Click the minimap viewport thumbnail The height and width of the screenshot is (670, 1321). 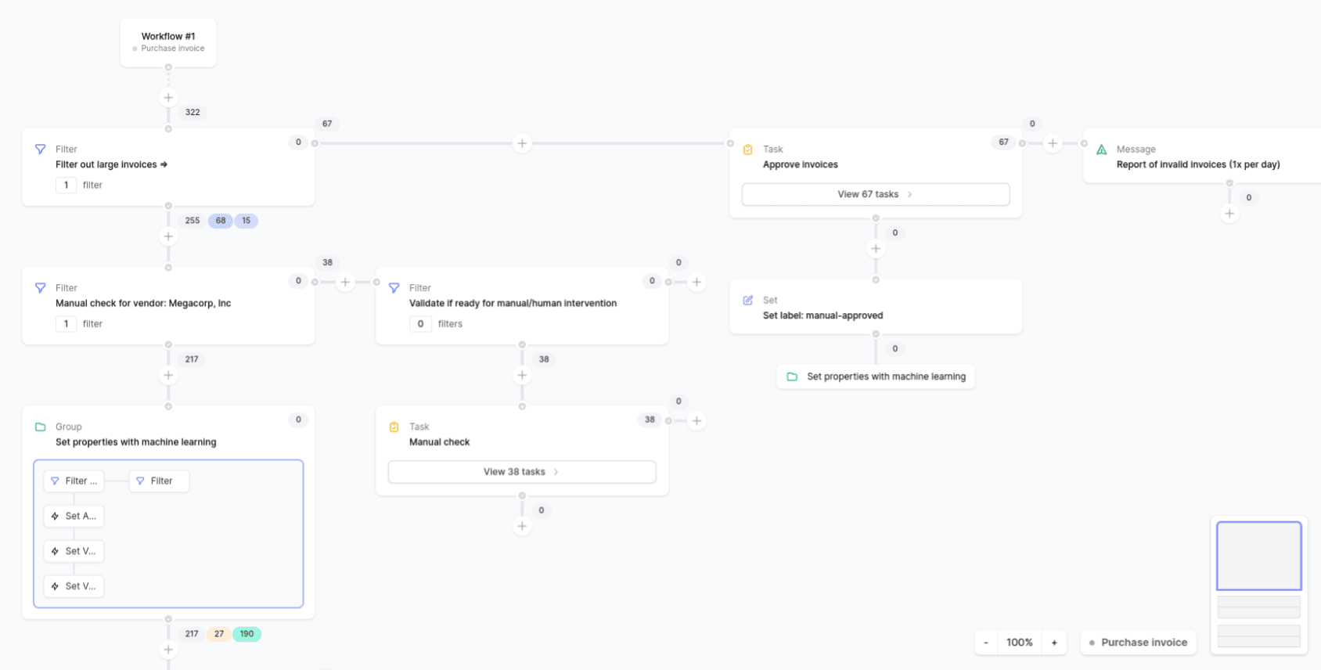coord(1258,556)
